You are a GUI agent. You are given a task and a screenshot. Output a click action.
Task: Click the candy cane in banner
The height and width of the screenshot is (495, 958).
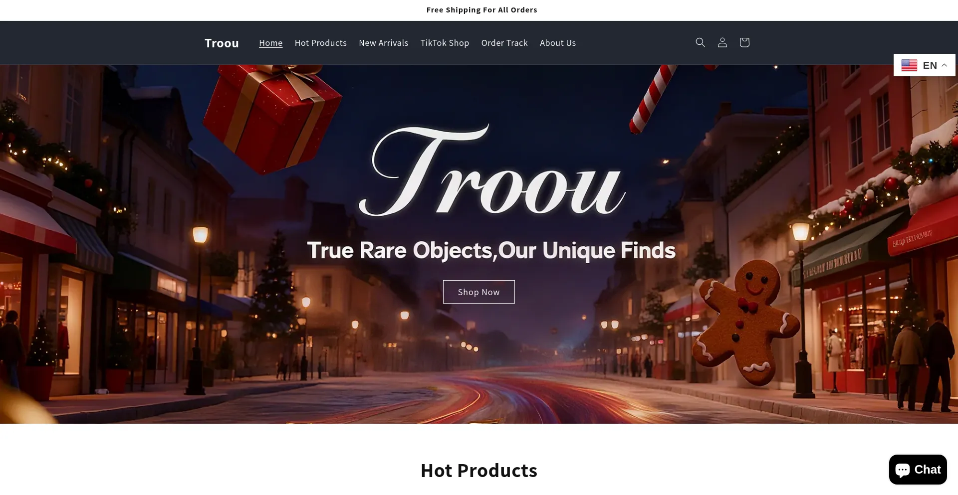pos(653,99)
